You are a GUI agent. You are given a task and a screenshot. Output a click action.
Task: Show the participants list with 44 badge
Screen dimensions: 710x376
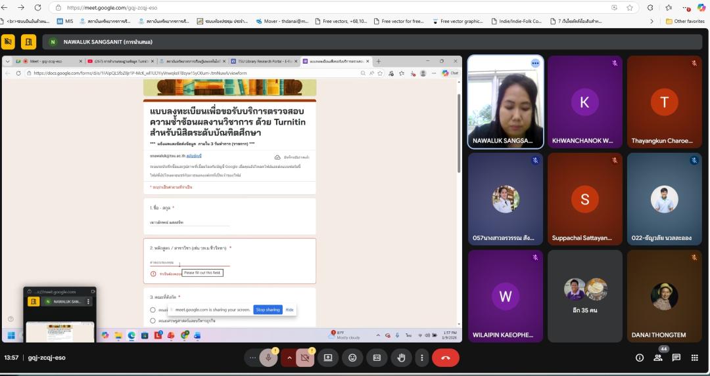click(x=657, y=358)
